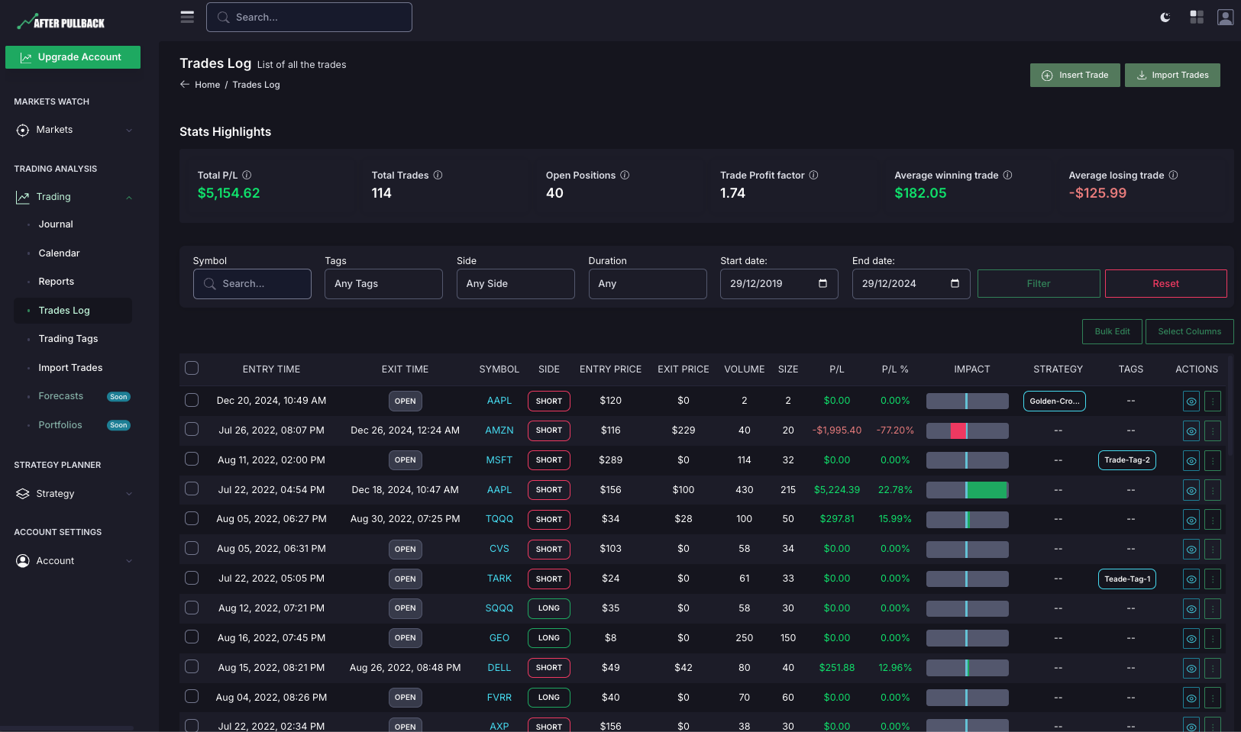Click the After Pullback logo
This screenshot has height=732, width=1241.
61,23
